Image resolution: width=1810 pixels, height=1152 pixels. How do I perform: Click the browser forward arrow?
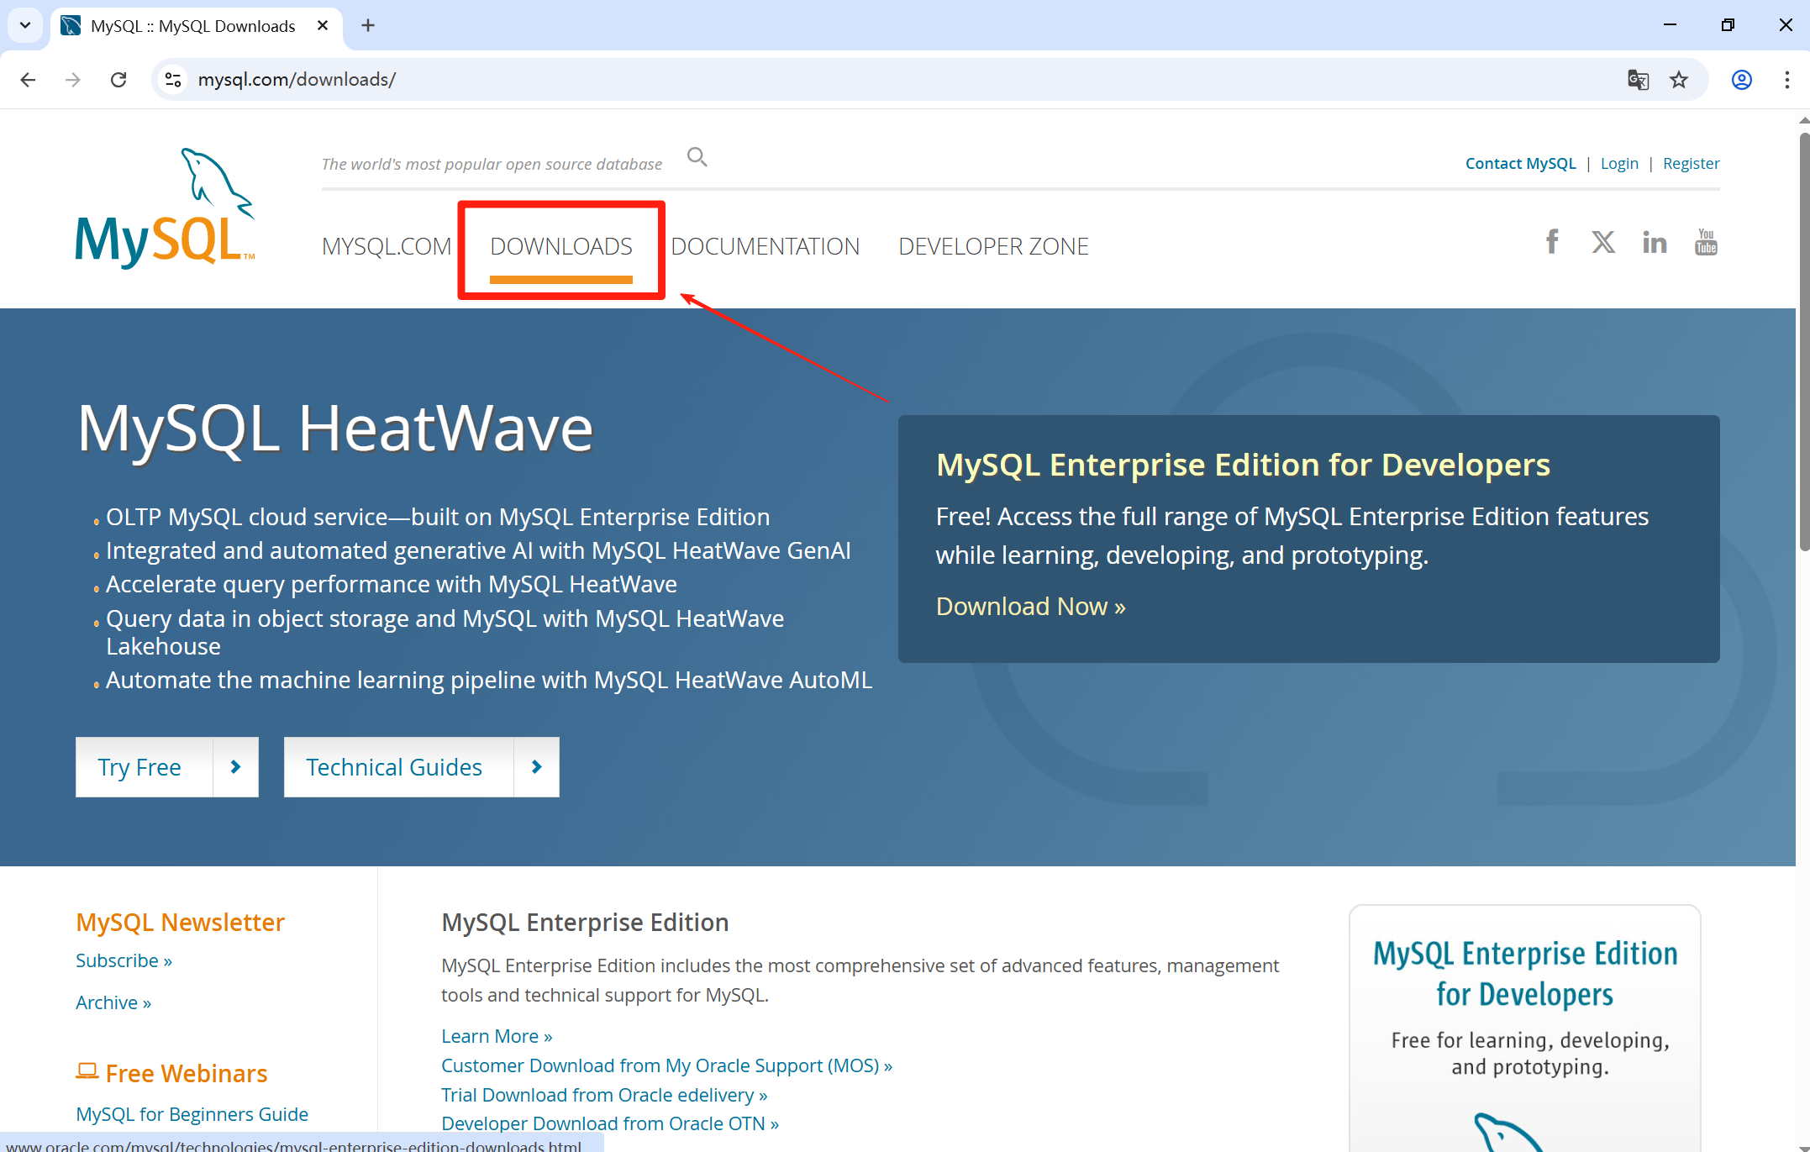[x=73, y=80]
